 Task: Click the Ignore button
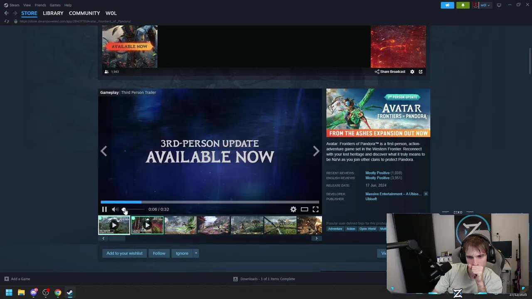(182, 253)
